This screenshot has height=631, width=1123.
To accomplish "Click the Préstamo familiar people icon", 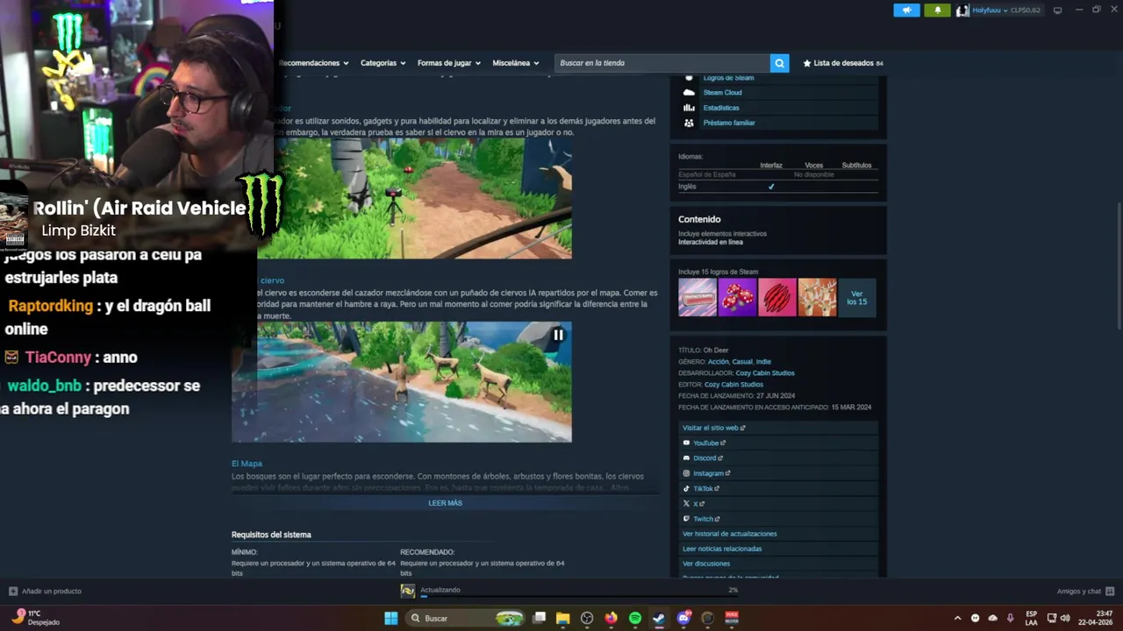I will pyautogui.click(x=689, y=123).
